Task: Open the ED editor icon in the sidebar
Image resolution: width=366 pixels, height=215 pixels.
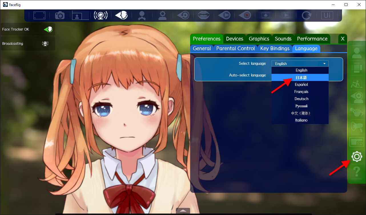Action: point(357,142)
